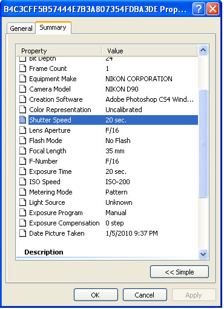The image size is (224, 309).
Task: Click the << Simple button
Action: tap(179, 272)
